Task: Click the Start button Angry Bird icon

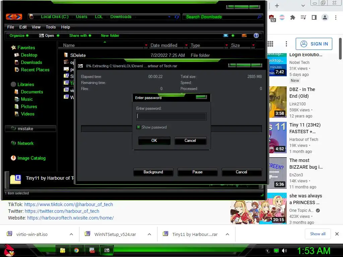Action: click(x=9, y=250)
